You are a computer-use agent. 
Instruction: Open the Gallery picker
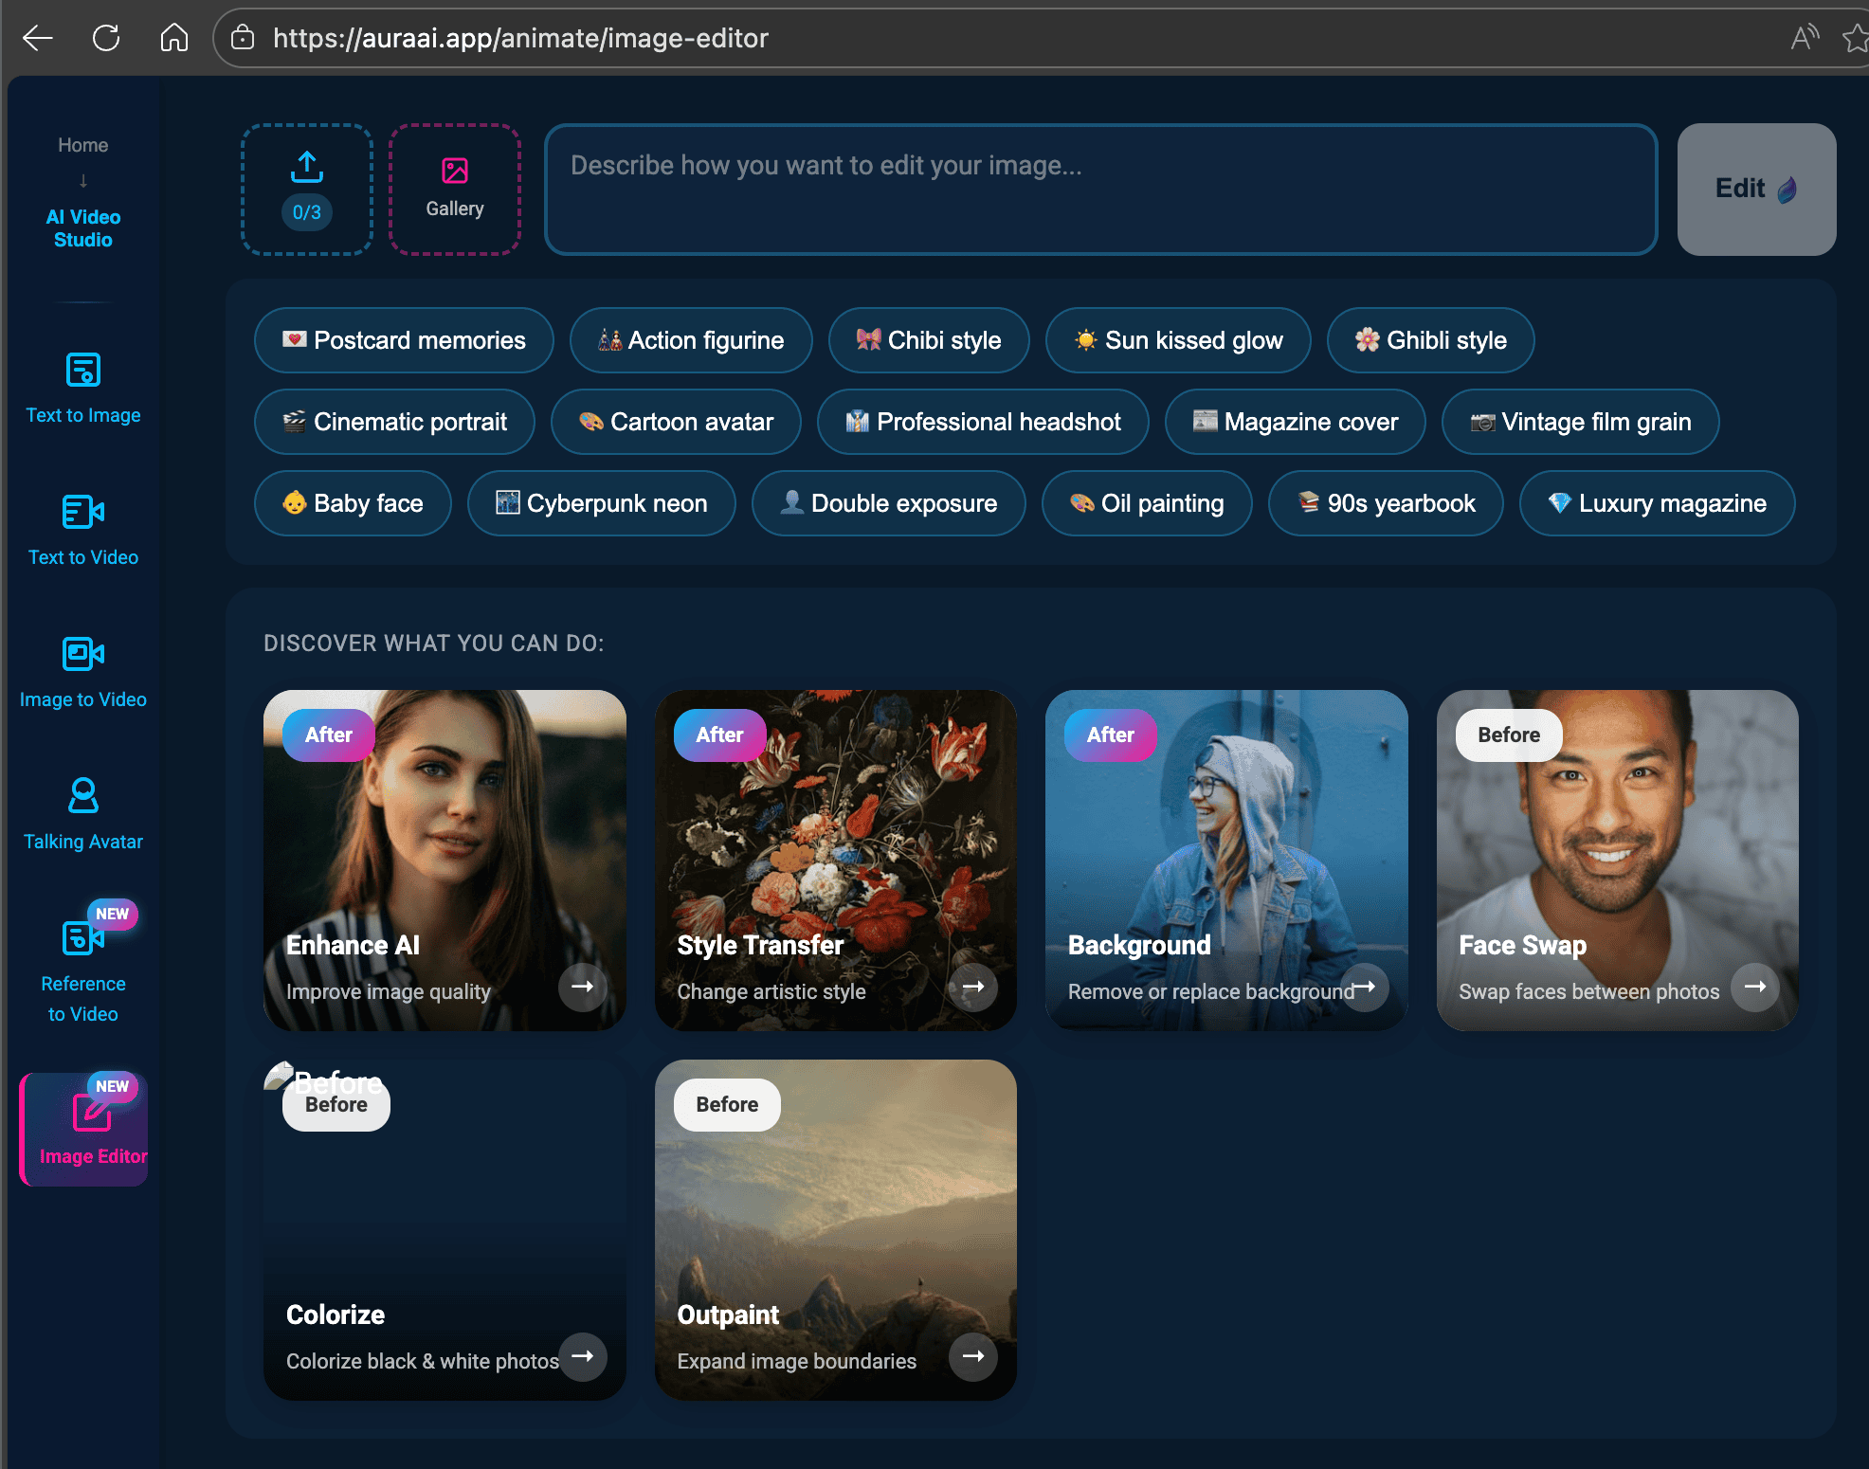[x=454, y=188]
